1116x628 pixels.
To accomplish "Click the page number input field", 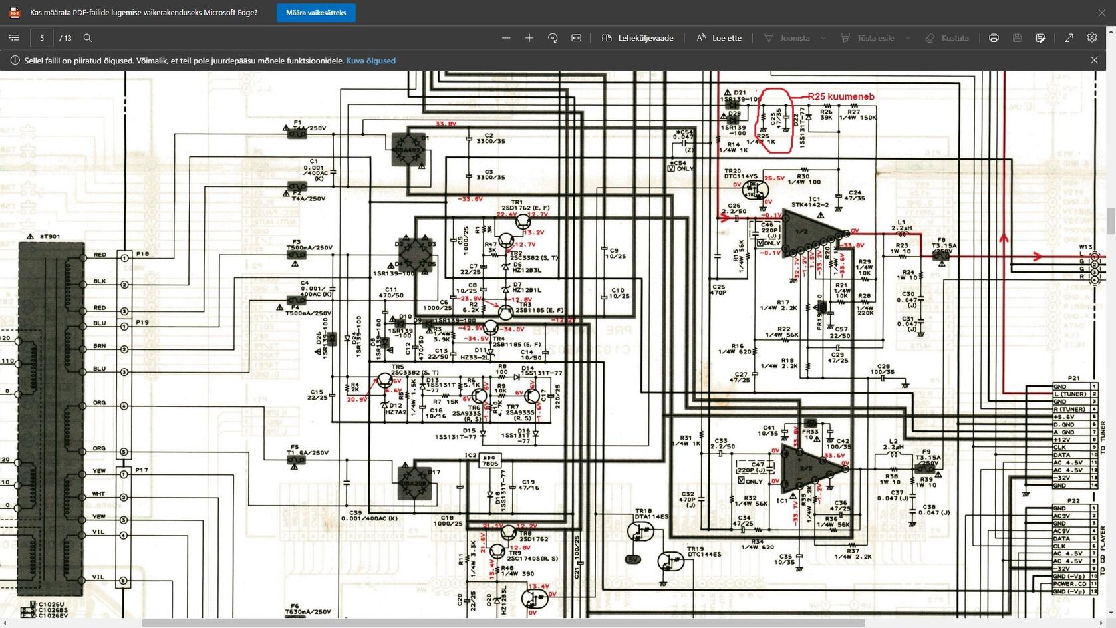I will click(x=42, y=38).
